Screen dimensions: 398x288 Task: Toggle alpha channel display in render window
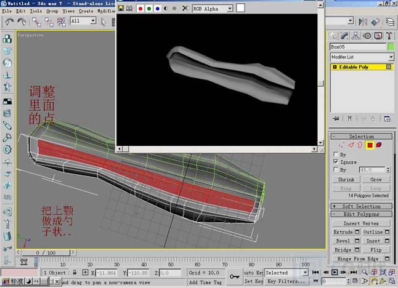point(166,9)
